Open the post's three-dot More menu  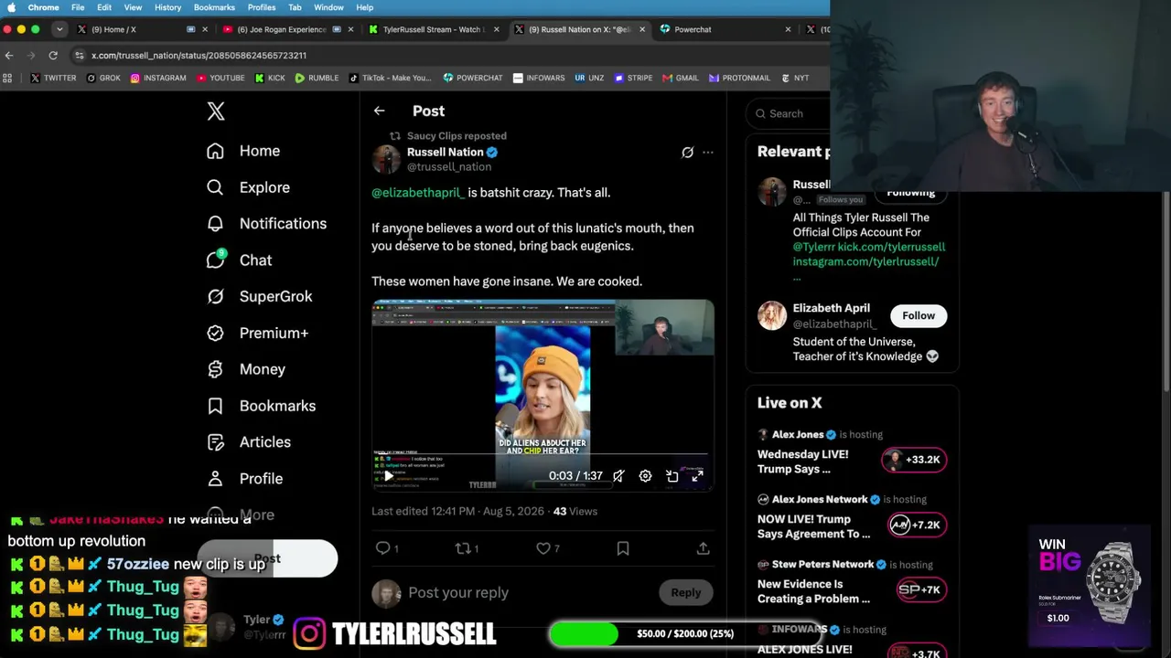[708, 153]
